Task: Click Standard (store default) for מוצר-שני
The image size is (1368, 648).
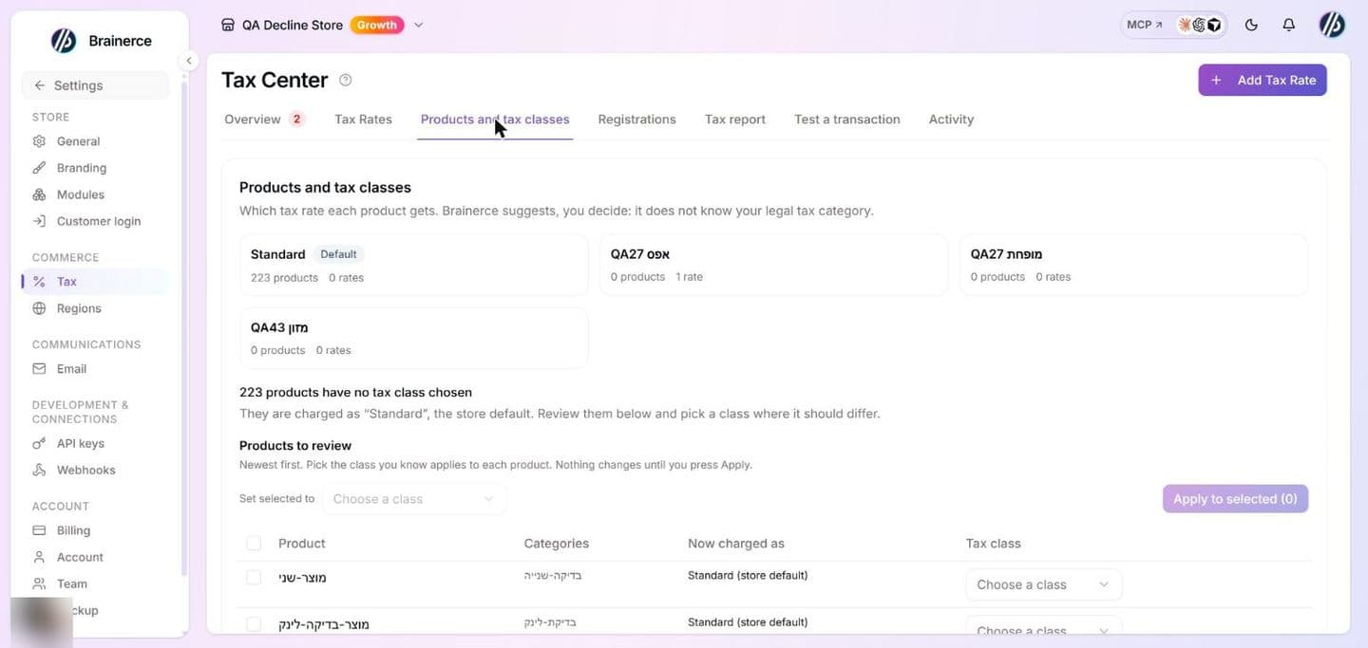Action: click(748, 575)
